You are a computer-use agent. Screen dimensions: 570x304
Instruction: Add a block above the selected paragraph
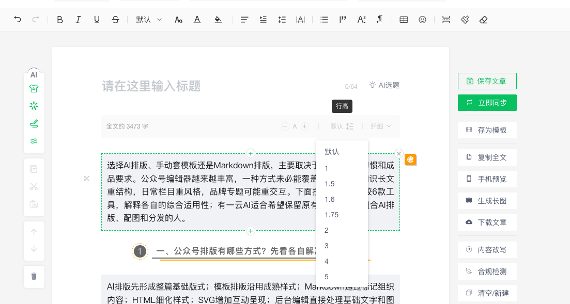[x=251, y=154]
